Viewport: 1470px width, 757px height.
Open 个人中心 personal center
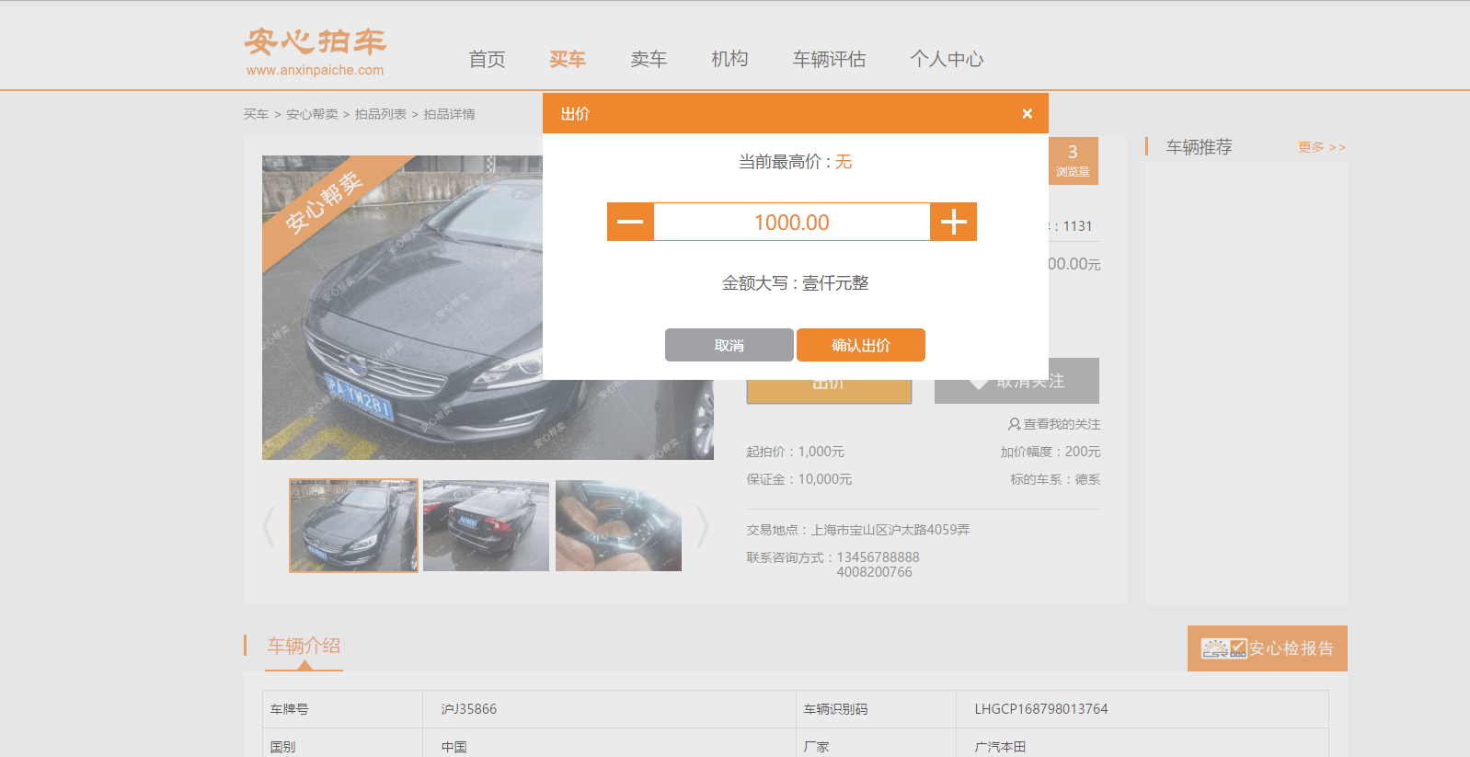point(947,60)
